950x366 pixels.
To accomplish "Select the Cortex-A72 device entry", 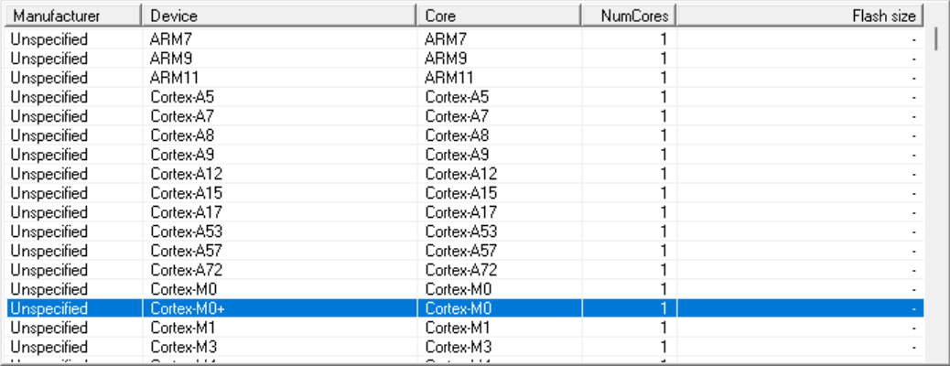I will 187,270.
